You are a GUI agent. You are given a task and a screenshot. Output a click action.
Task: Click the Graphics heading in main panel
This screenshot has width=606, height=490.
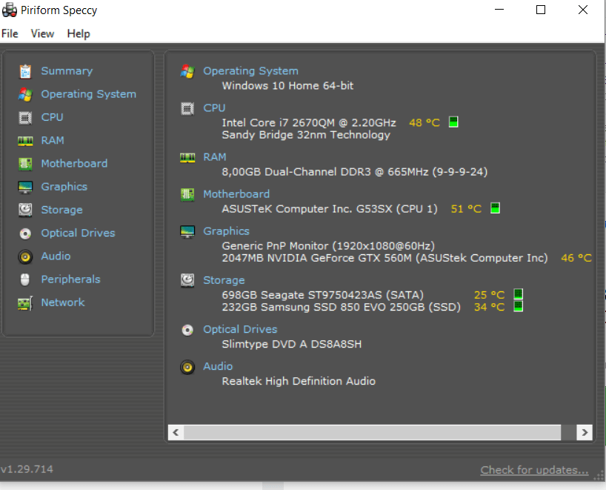(226, 231)
